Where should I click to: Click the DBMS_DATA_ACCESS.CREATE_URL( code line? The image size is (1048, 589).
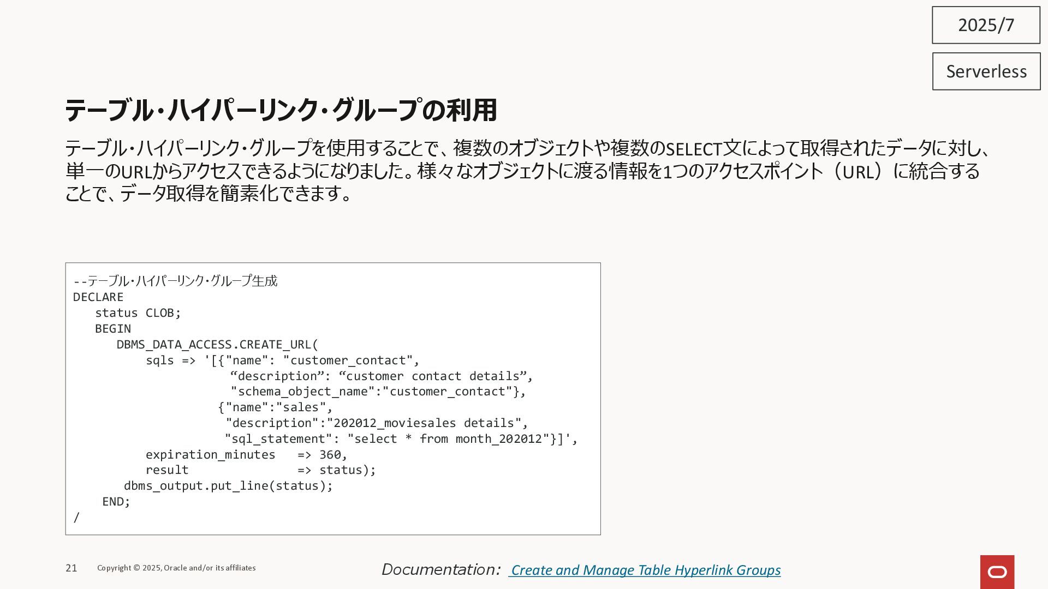point(217,345)
